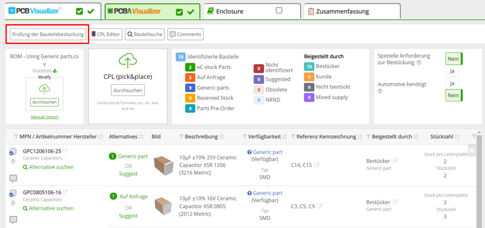The image size is (485, 228).
Task: Sort by the Verfügbarkeit column
Action: point(285,137)
